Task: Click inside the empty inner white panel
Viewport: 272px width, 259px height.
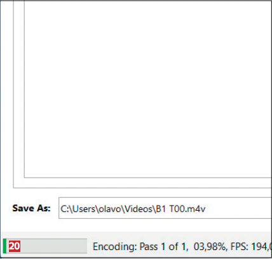Action: point(148,88)
